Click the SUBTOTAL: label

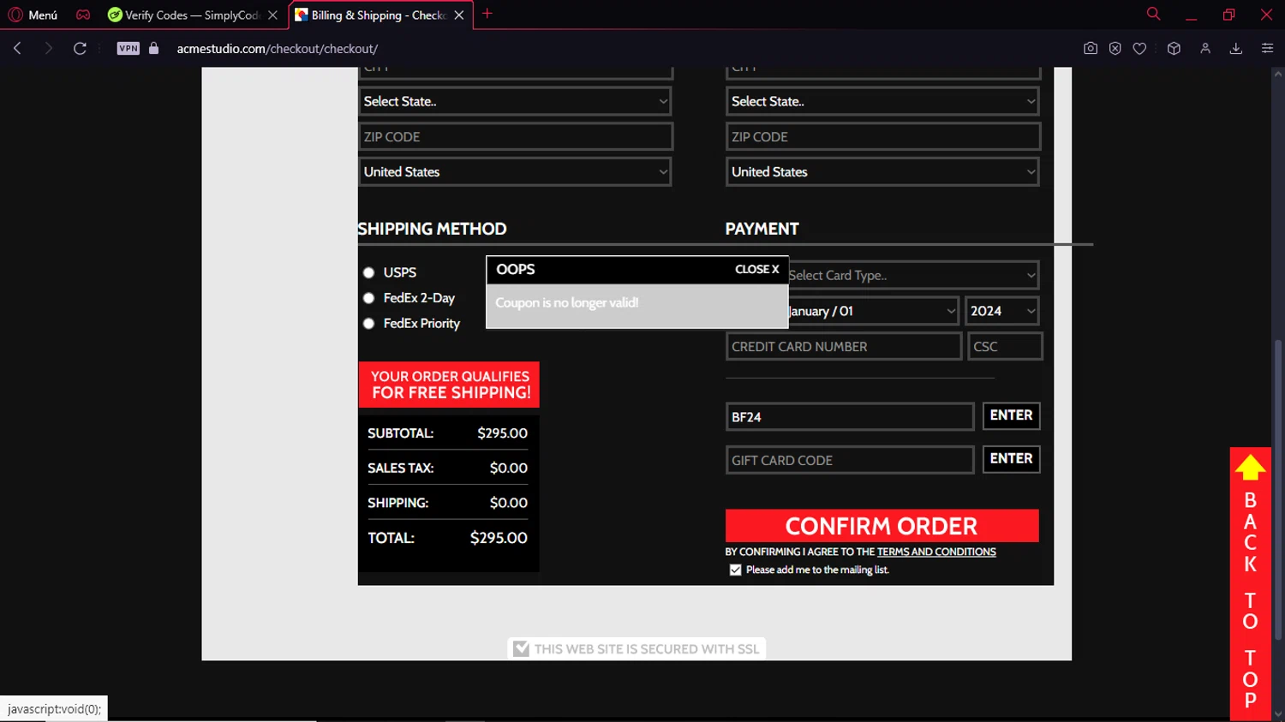point(400,433)
